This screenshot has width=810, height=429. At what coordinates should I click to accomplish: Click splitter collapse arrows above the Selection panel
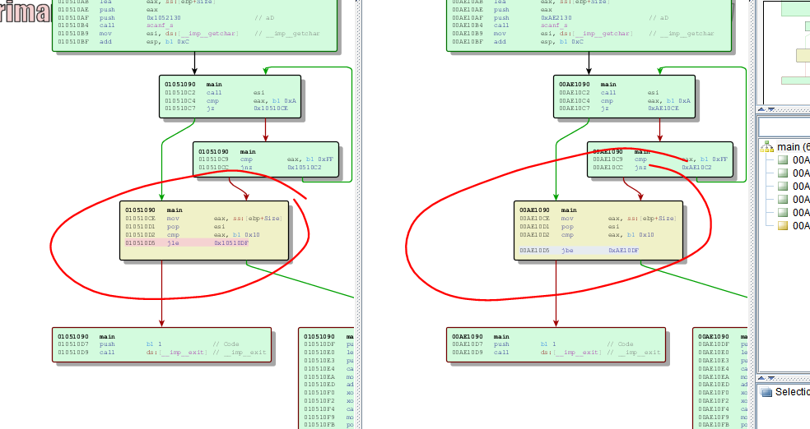click(766, 380)
